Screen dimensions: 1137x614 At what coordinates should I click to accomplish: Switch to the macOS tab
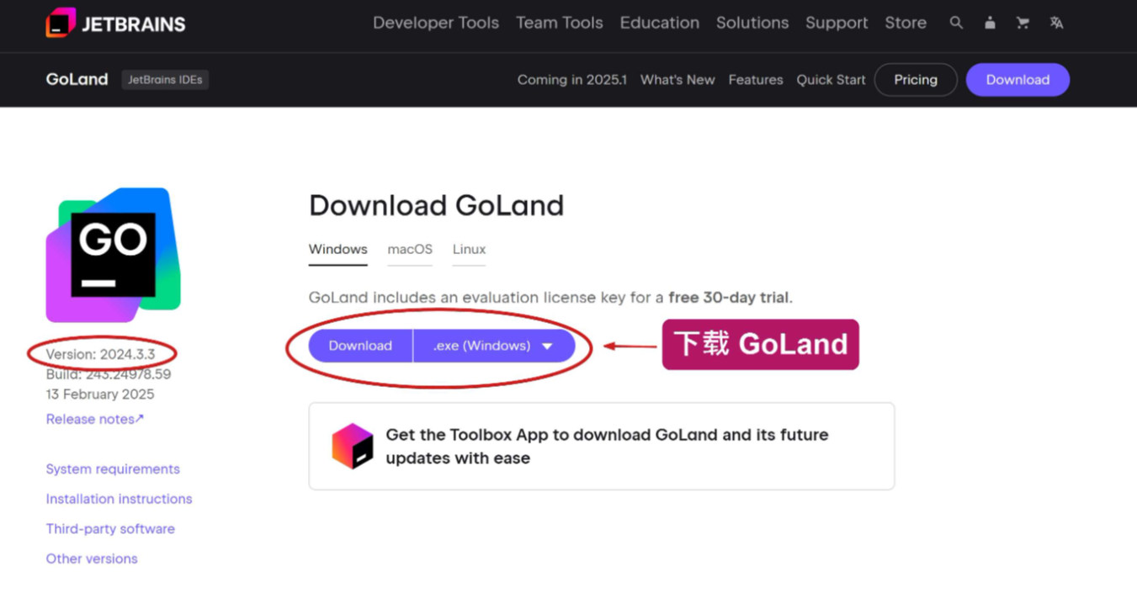point(410,249)
